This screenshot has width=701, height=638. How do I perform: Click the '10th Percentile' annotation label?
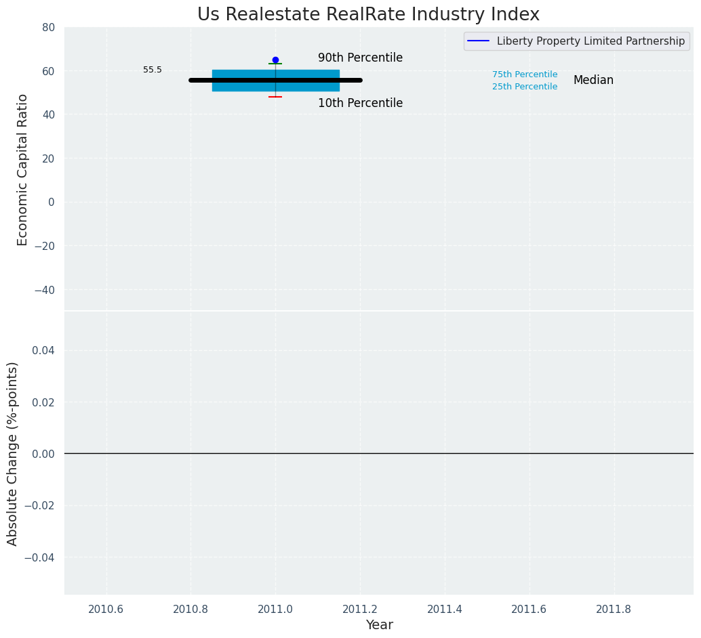point(360,104)
